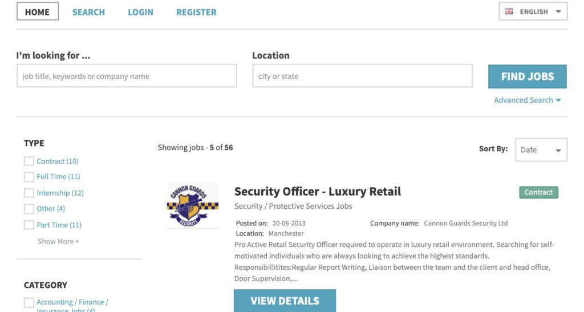Open the Sort By Date dropdown
This screenshot has height=312, width=584.
pos(541,150)
